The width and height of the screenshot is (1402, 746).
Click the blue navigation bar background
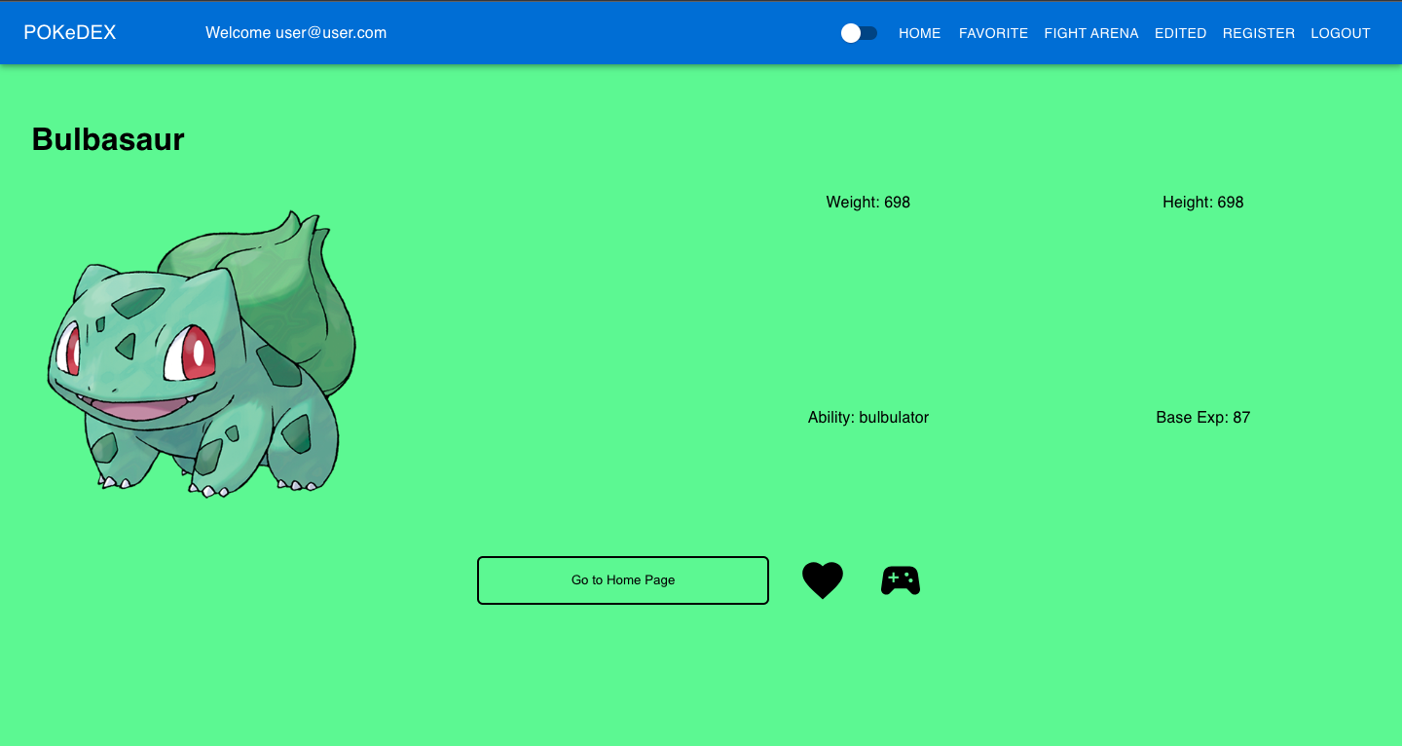(584, 32)
